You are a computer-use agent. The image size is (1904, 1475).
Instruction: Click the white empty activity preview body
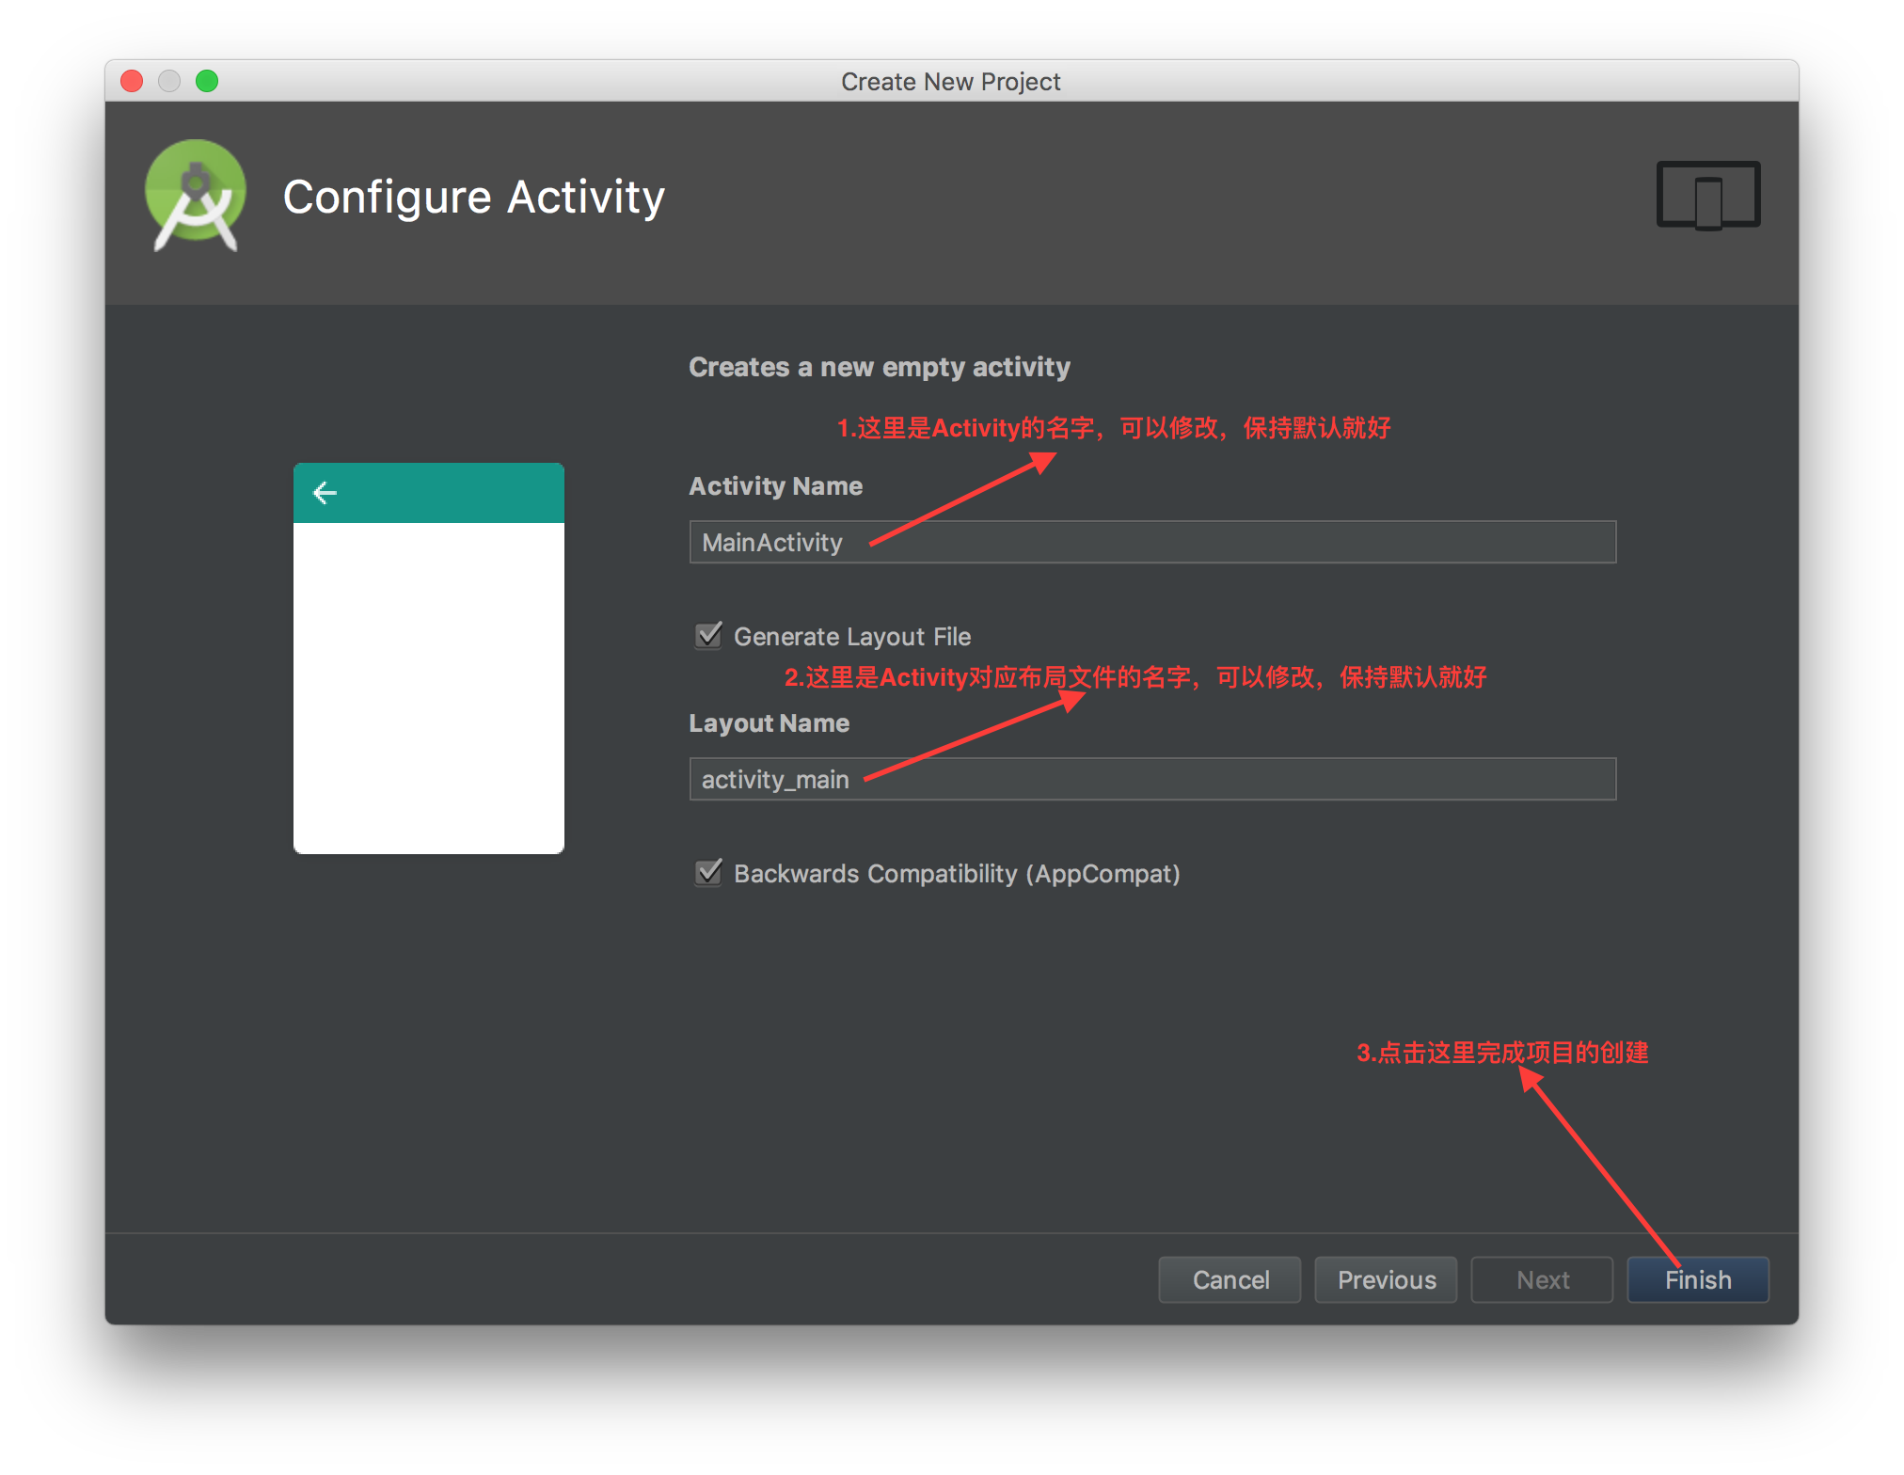429,688
